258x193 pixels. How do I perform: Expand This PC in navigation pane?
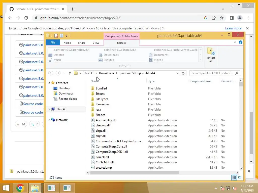49,109
